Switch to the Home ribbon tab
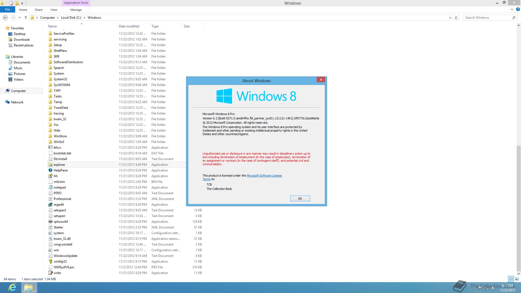 [23, 10]
